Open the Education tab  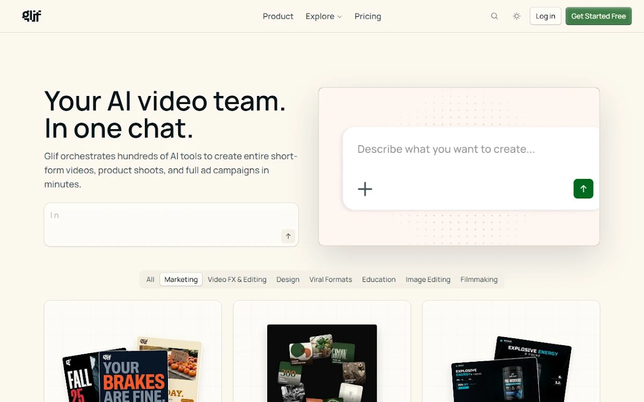[x=379, y=279]
